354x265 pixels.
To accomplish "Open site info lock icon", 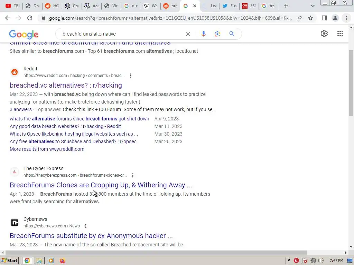I will [x=43, y=18].
